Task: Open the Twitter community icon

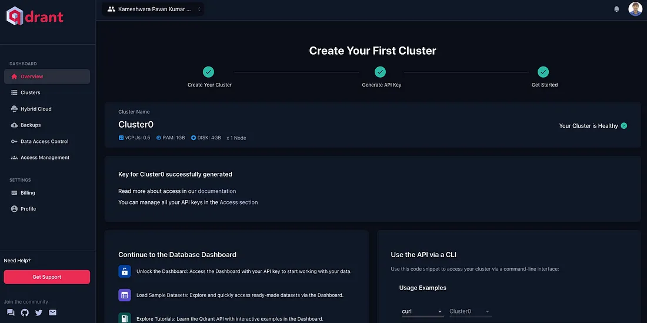Action: (x=39, y=312)
